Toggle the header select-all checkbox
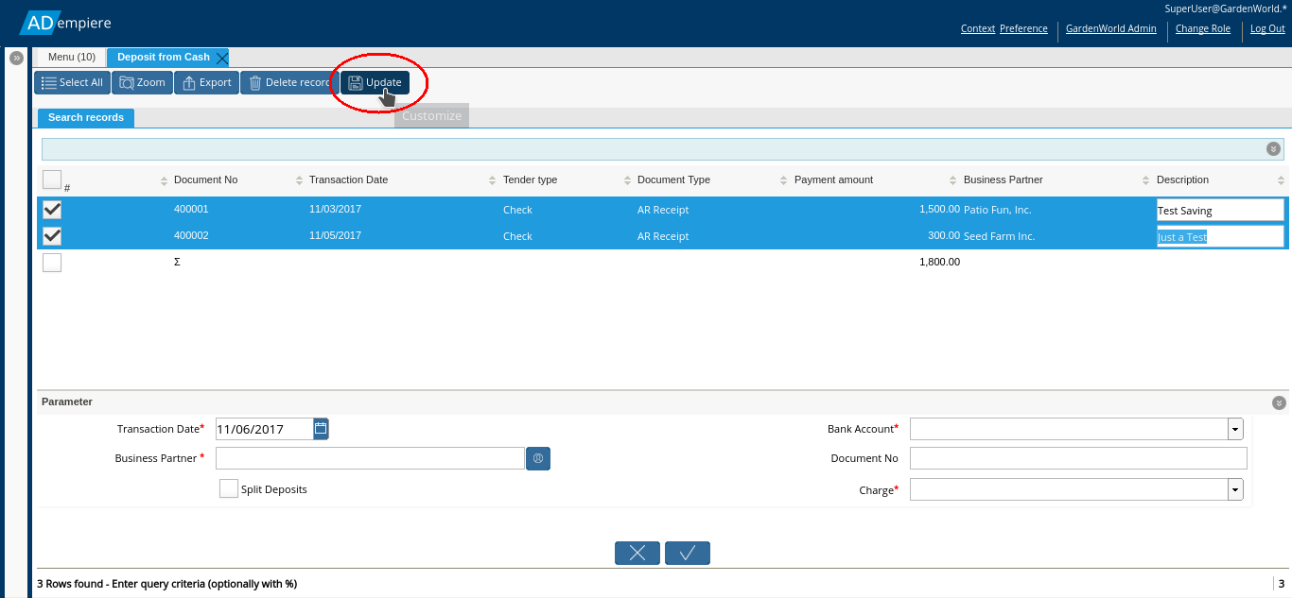The image size is (1292, 598). tap(52, 179)
